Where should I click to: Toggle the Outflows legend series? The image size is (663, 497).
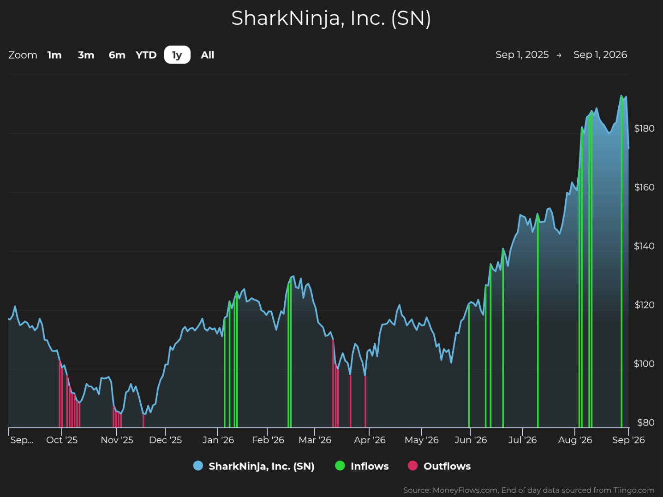pyautogui.click(x=439, y=466)
